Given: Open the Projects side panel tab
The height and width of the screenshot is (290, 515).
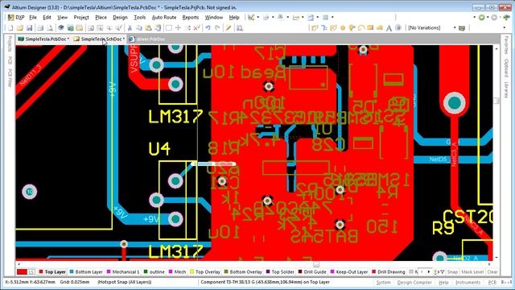Looking at the screenshot, I should [x=10, y=44].
